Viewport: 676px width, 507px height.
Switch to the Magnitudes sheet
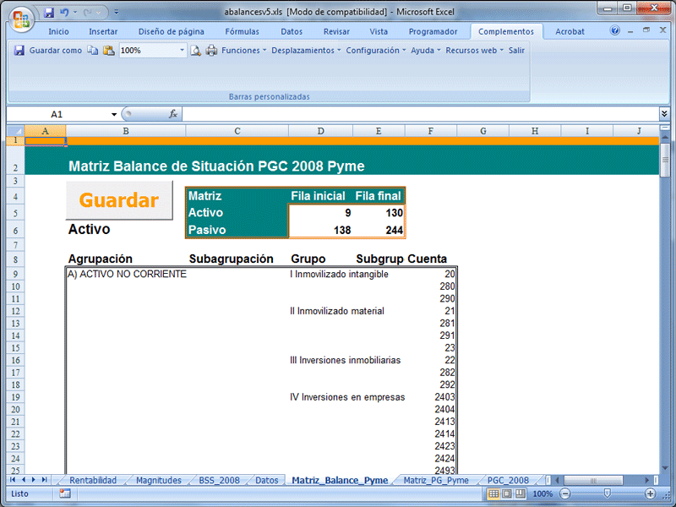tap(159, 480)
